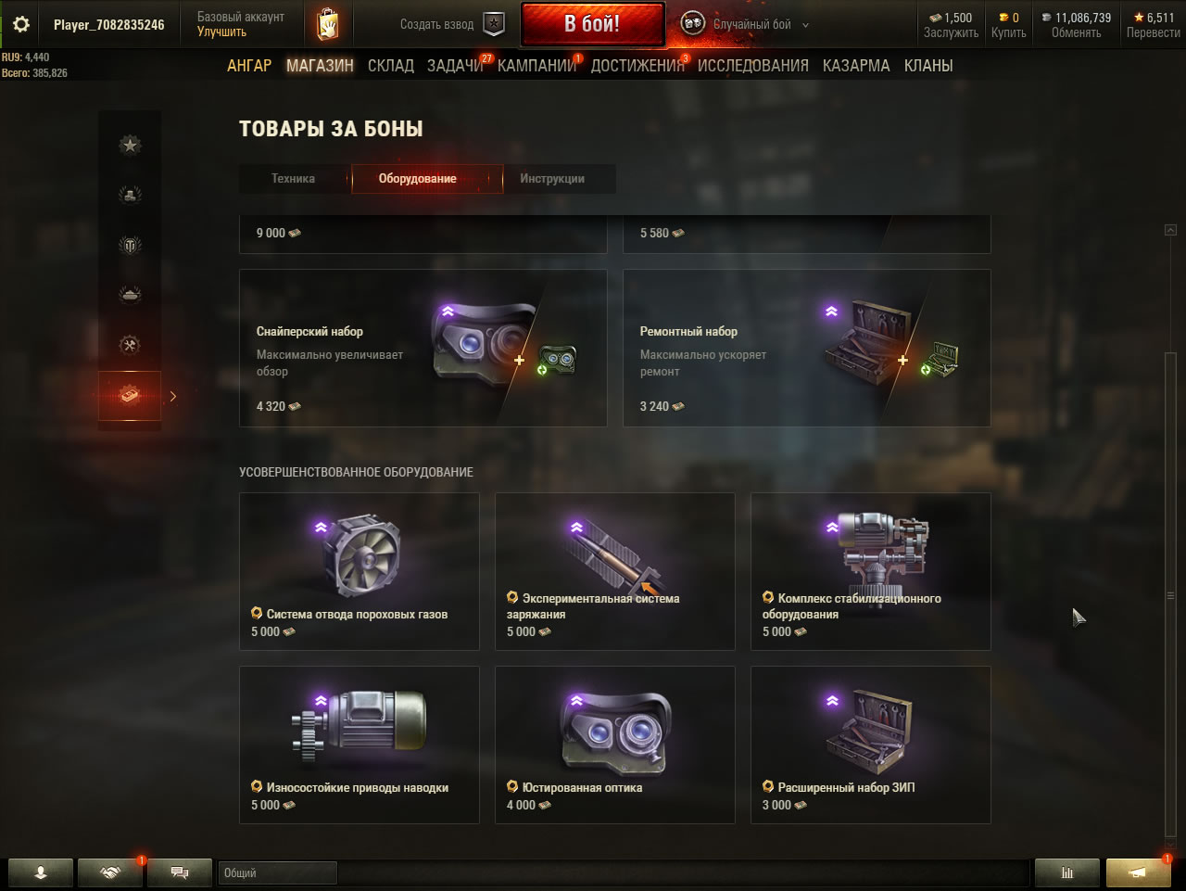
Task: Click the scrollbar up arrow
Action: [x=1170, y=230]
